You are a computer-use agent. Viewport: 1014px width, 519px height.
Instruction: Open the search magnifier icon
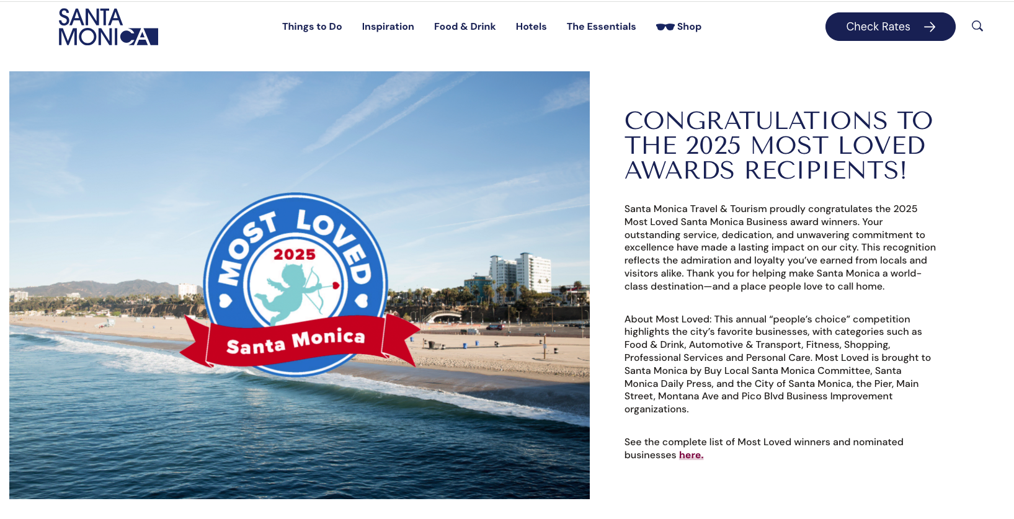pos(977,26)
